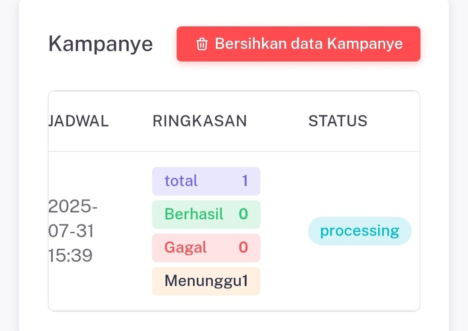Click the Gagal label text
Screen dimensions: 468x331
click(185, 248)
